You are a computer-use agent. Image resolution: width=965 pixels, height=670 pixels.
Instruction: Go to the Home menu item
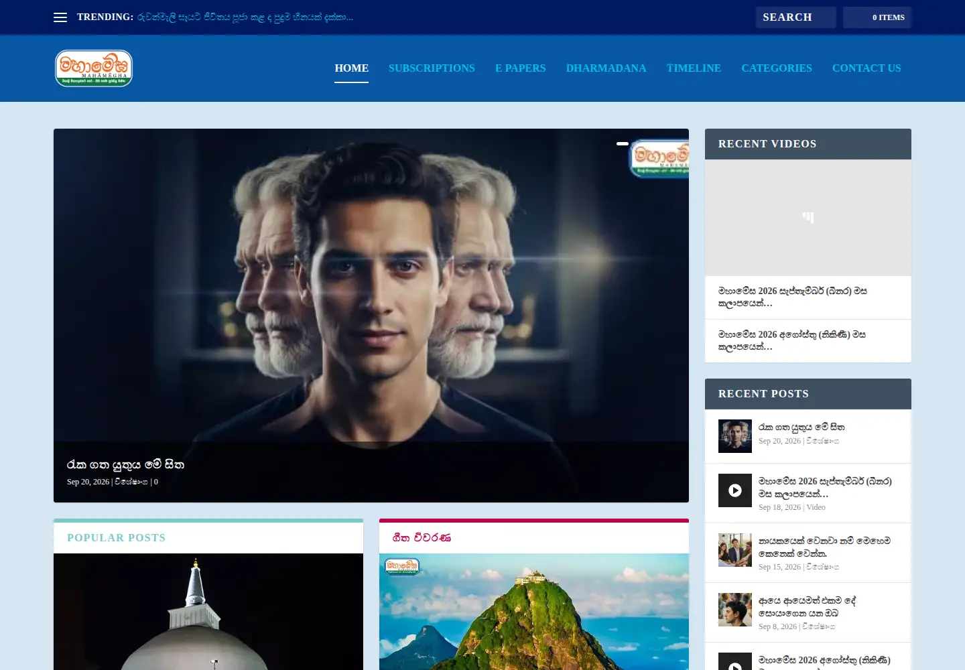352,68
